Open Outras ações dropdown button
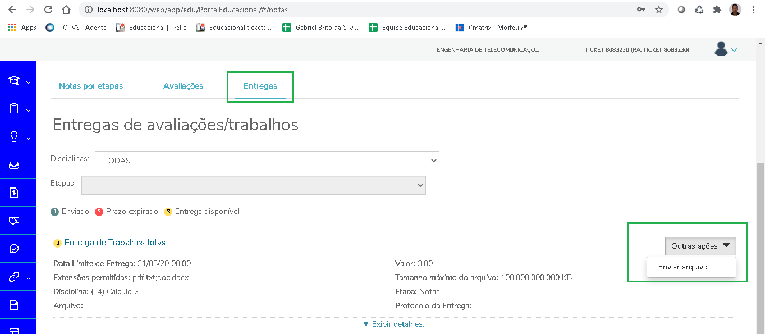The image size is (765, 334). pyautogui.click(x=700, y=246)
